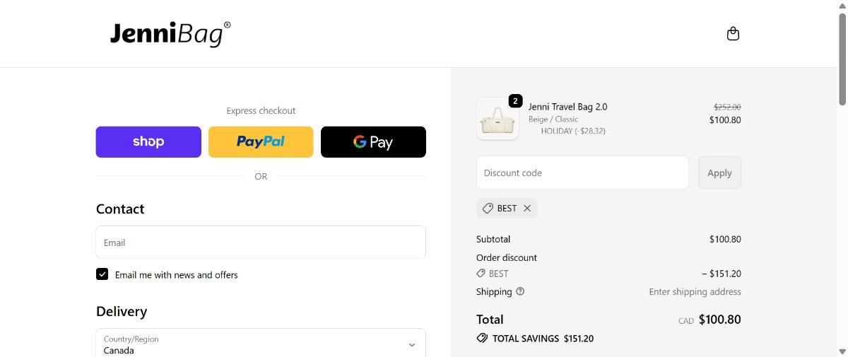Click the shipping help question mark icon
The image size is (848, 357).
tap(520, 291)
